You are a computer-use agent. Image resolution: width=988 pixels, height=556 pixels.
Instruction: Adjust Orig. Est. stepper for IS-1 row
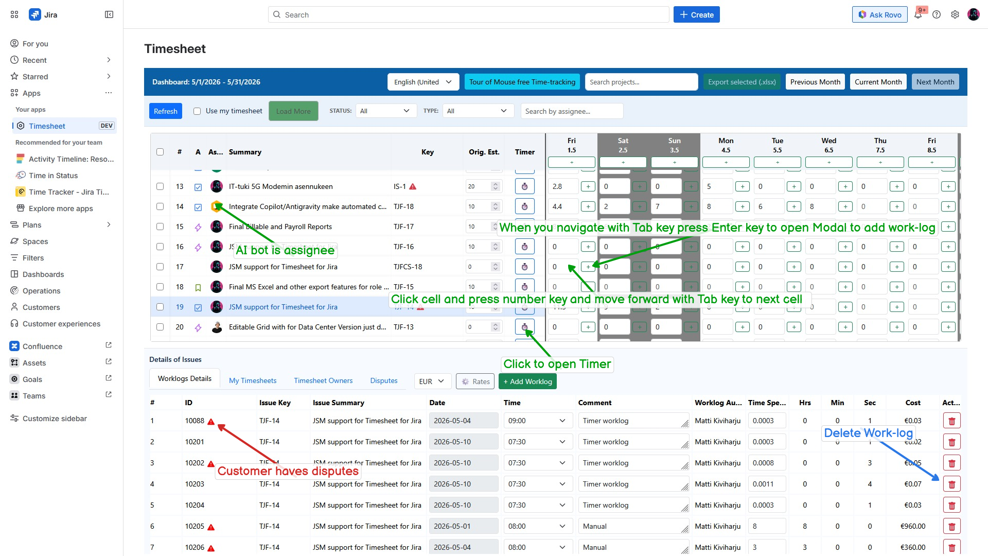pos(496,186)
